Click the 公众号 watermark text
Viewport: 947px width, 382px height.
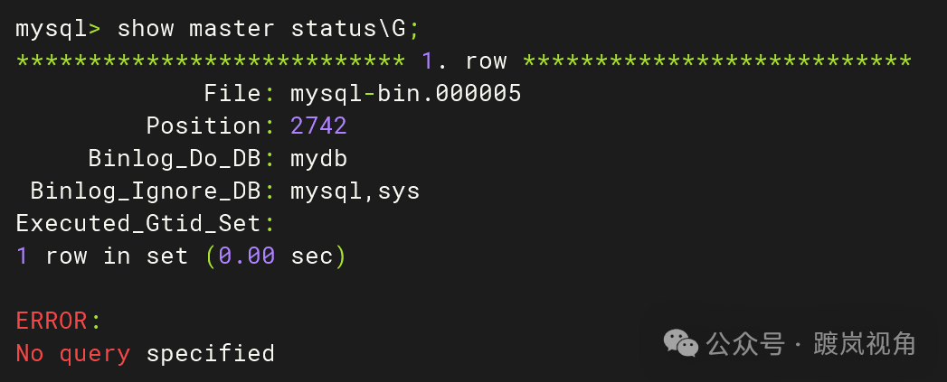746,344
